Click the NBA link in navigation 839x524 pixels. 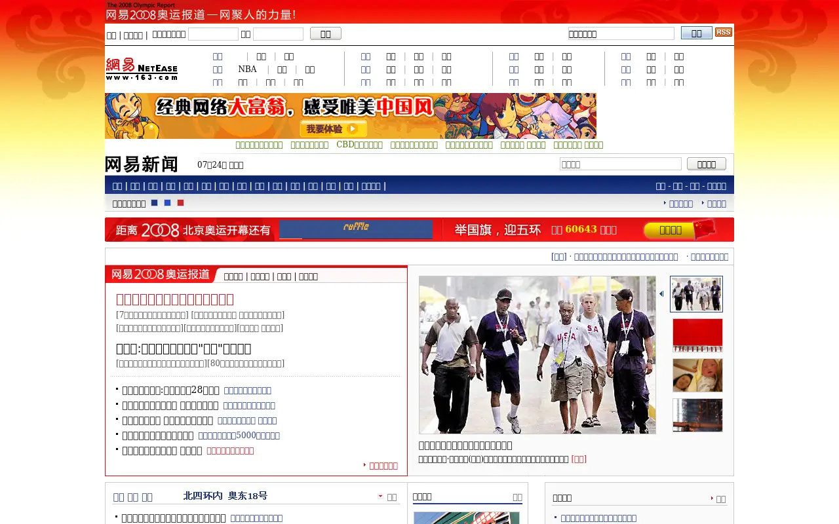coord(248,69)
